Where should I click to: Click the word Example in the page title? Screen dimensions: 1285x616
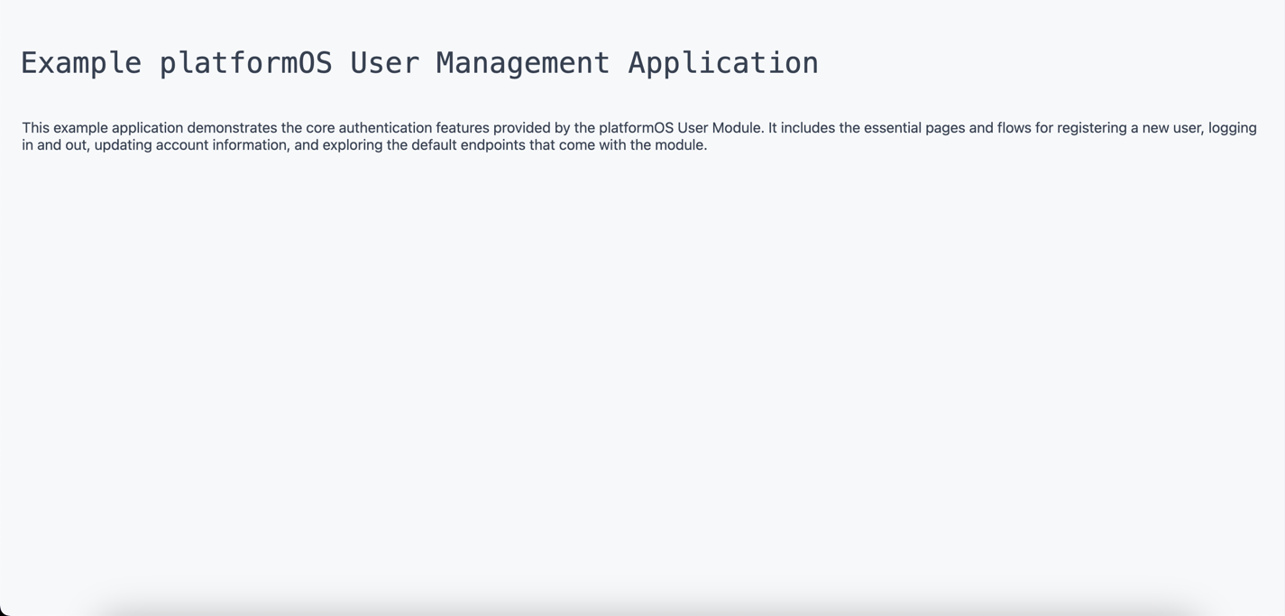[79, 62]
